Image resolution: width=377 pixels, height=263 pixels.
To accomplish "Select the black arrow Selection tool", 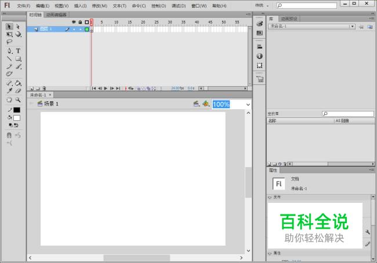I will tap(9, 27).
